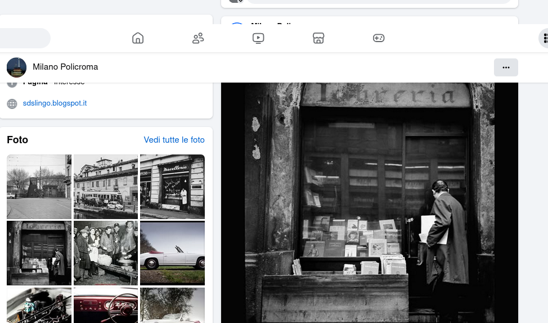Open the Friends tab icon

[198, 38]
